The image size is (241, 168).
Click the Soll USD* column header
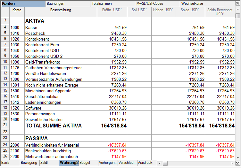click(139, 12)
